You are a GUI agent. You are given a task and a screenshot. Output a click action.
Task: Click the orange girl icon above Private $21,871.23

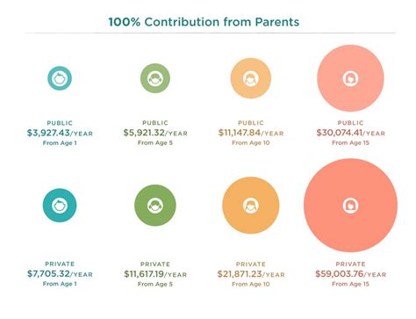[251, 206]
